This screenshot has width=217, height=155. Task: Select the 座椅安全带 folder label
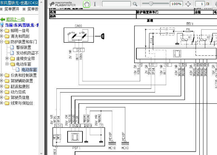[25, 58]
